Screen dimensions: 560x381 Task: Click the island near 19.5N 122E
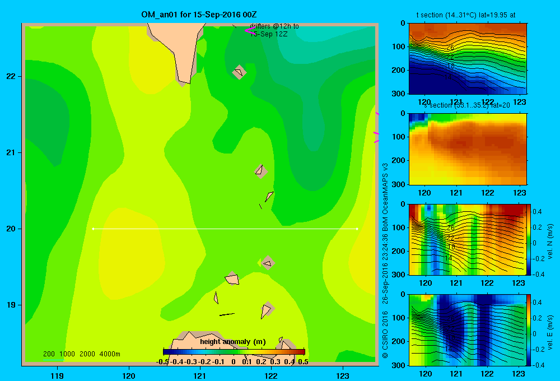268,263
